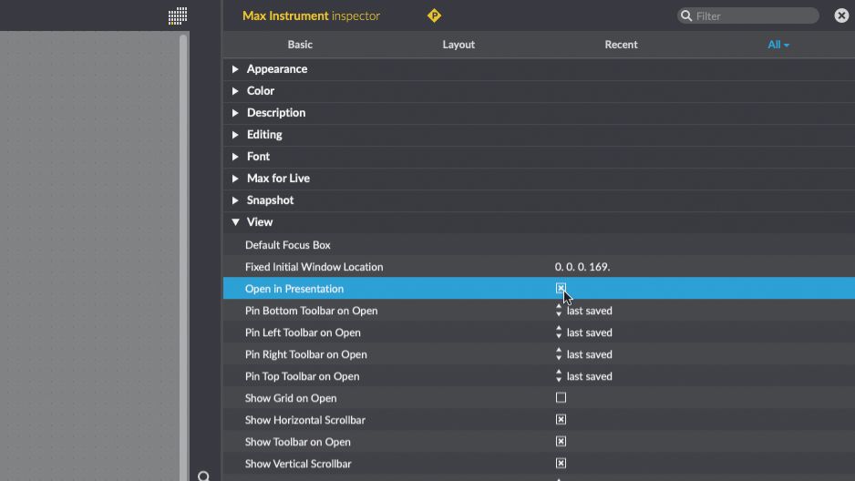The image size is (855, 481).
Task: Disable the Show Horizontal Scrollbar checkbox
Action: click(x=561, y=420)
